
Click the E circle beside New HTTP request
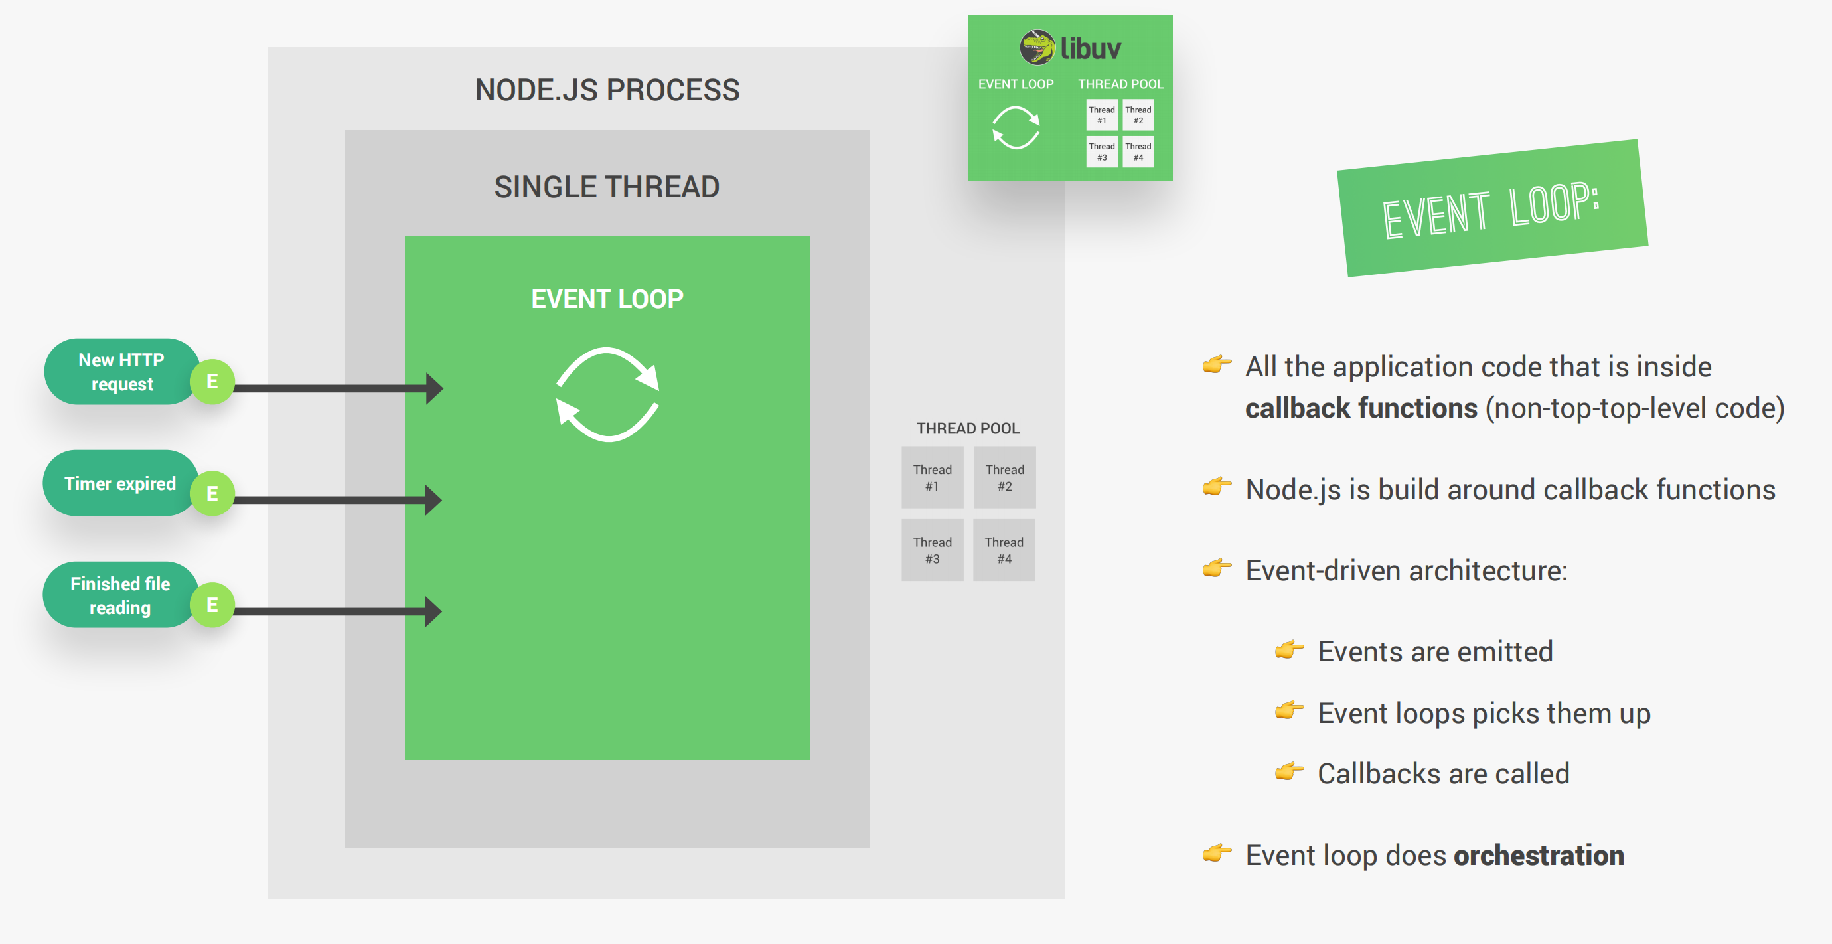point(212,382)
